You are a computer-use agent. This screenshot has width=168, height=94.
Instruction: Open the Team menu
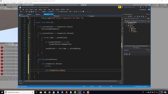click(x=45, y=9)
